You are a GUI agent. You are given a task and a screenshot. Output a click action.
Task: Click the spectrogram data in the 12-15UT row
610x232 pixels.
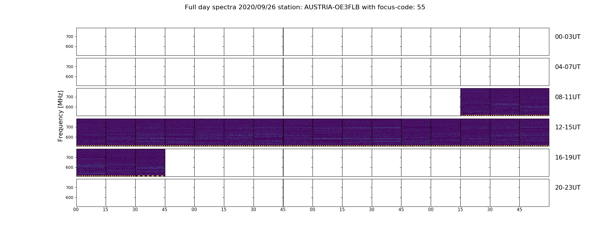pyautogui.click(x=313, y=132)
